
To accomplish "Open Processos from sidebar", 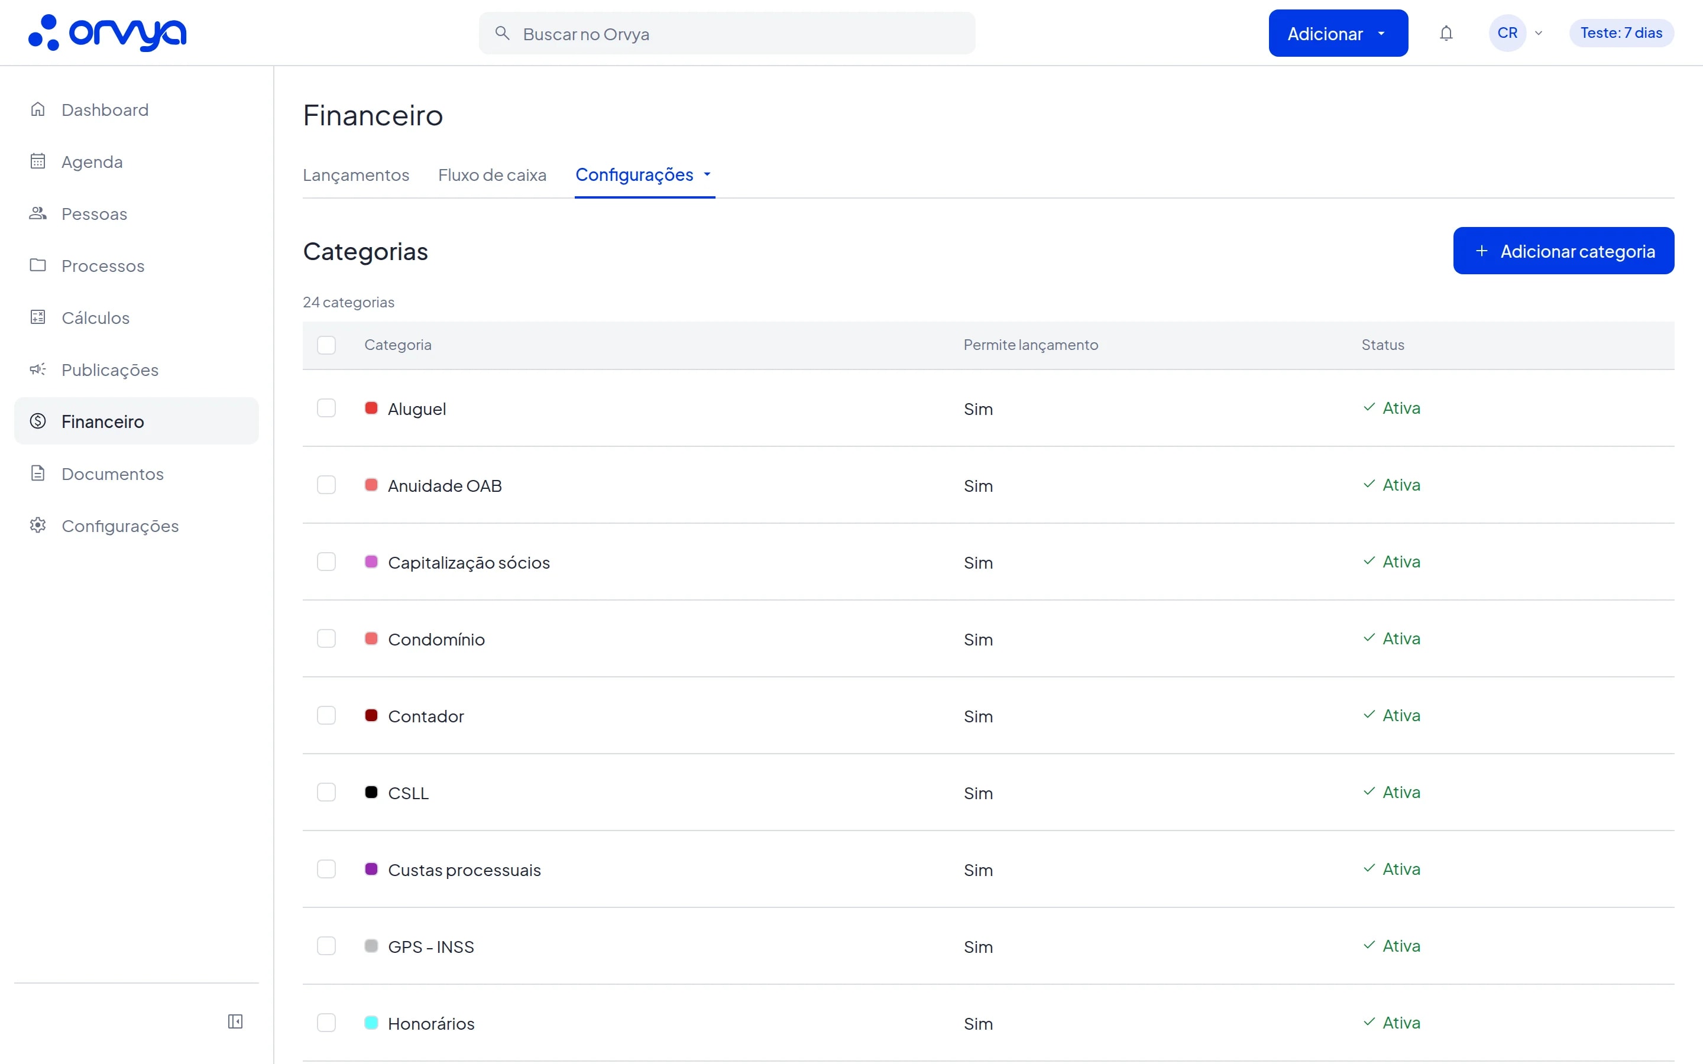I will (x=137, y=265).
